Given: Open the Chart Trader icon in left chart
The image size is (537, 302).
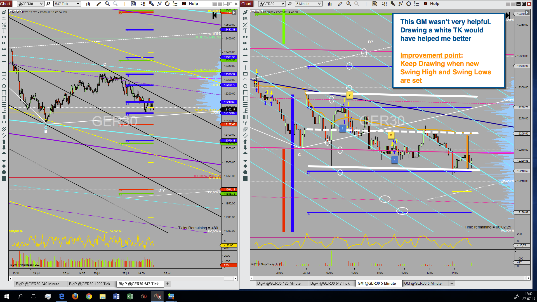Looking at the screenshot, I should pos(143,4).
